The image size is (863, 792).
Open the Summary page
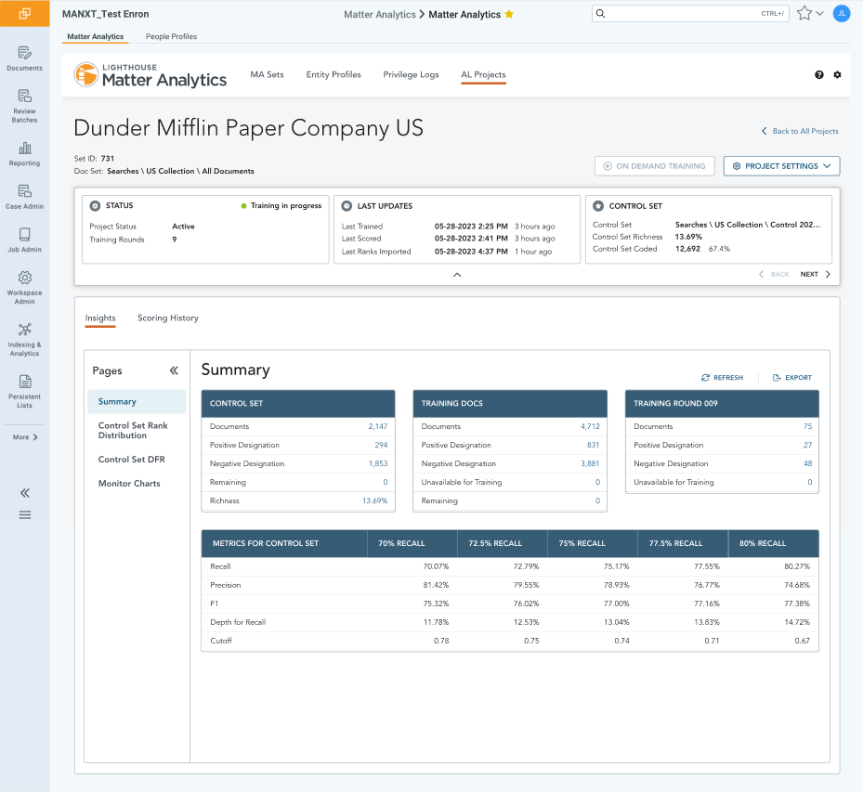(x=137, y=401)
